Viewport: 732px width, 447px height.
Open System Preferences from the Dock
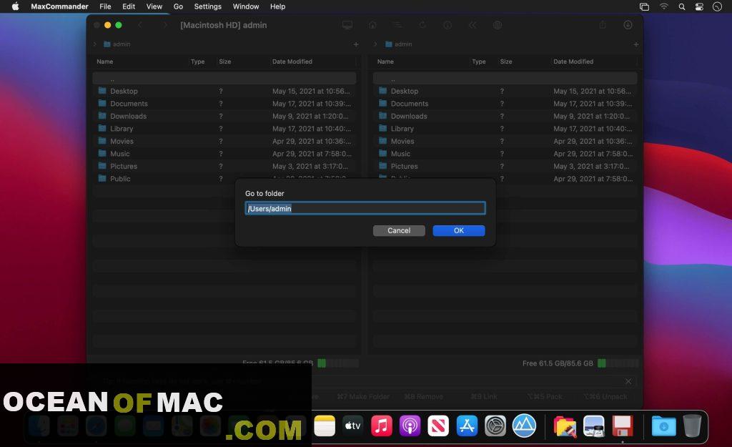[495, 426]
